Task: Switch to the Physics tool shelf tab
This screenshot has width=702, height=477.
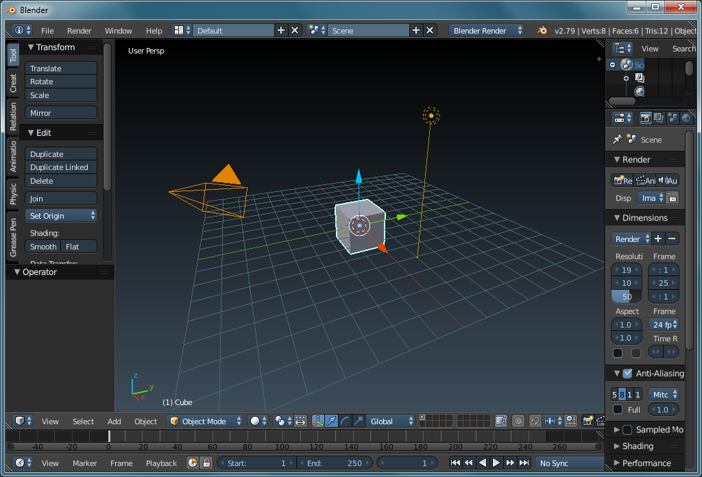Action: pos(13,194)
